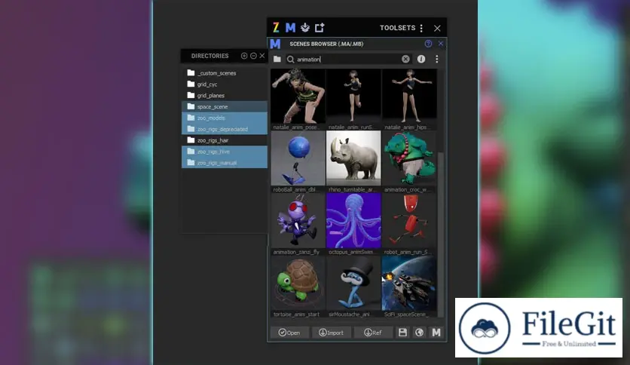
Task: Select the robot_anim_run thumbnail
Action: click(x=409, y=221)
